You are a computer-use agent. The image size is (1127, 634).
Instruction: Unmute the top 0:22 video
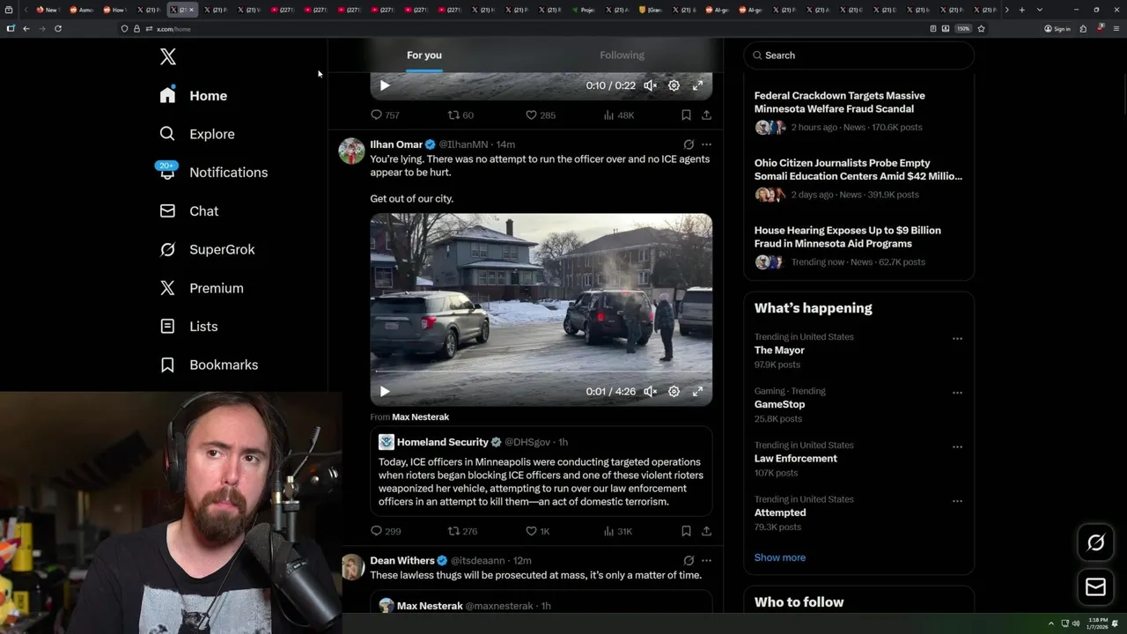click(x=650, y=85)
